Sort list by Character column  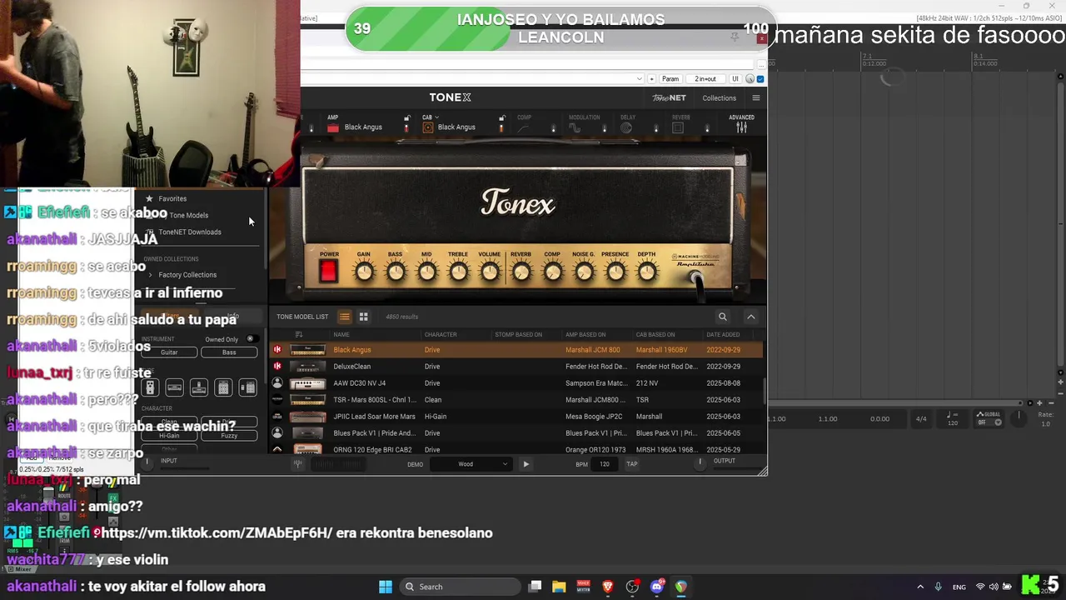coord(441,334)
